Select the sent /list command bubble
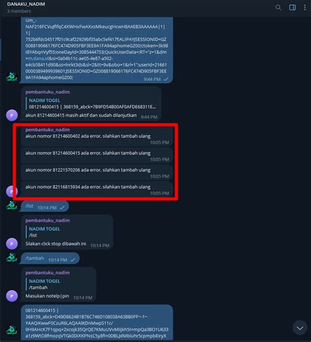This screenshot has height=342, width=311. pos(45,206)
